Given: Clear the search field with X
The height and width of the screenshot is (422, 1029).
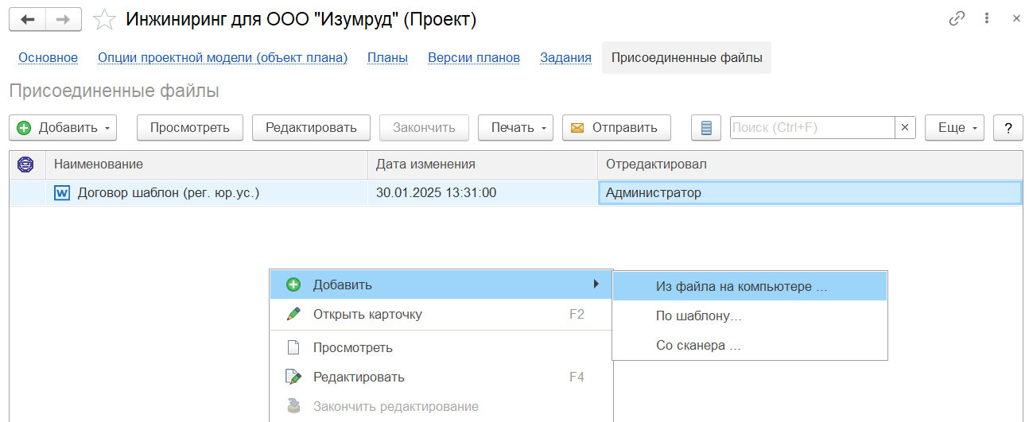Looking at the screenshot, I should 905,128.
